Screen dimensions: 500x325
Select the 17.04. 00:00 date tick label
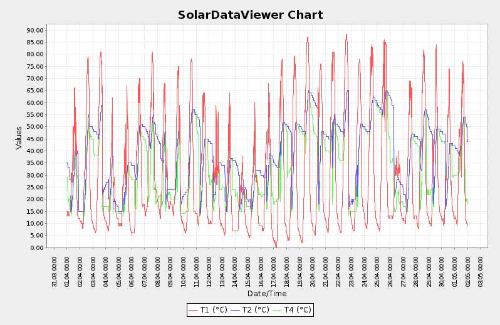point(274,267)
